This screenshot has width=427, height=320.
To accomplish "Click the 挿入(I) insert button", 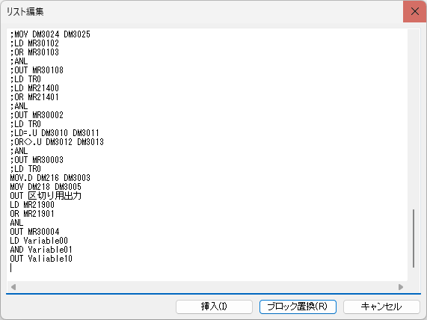I will (214, 307).
